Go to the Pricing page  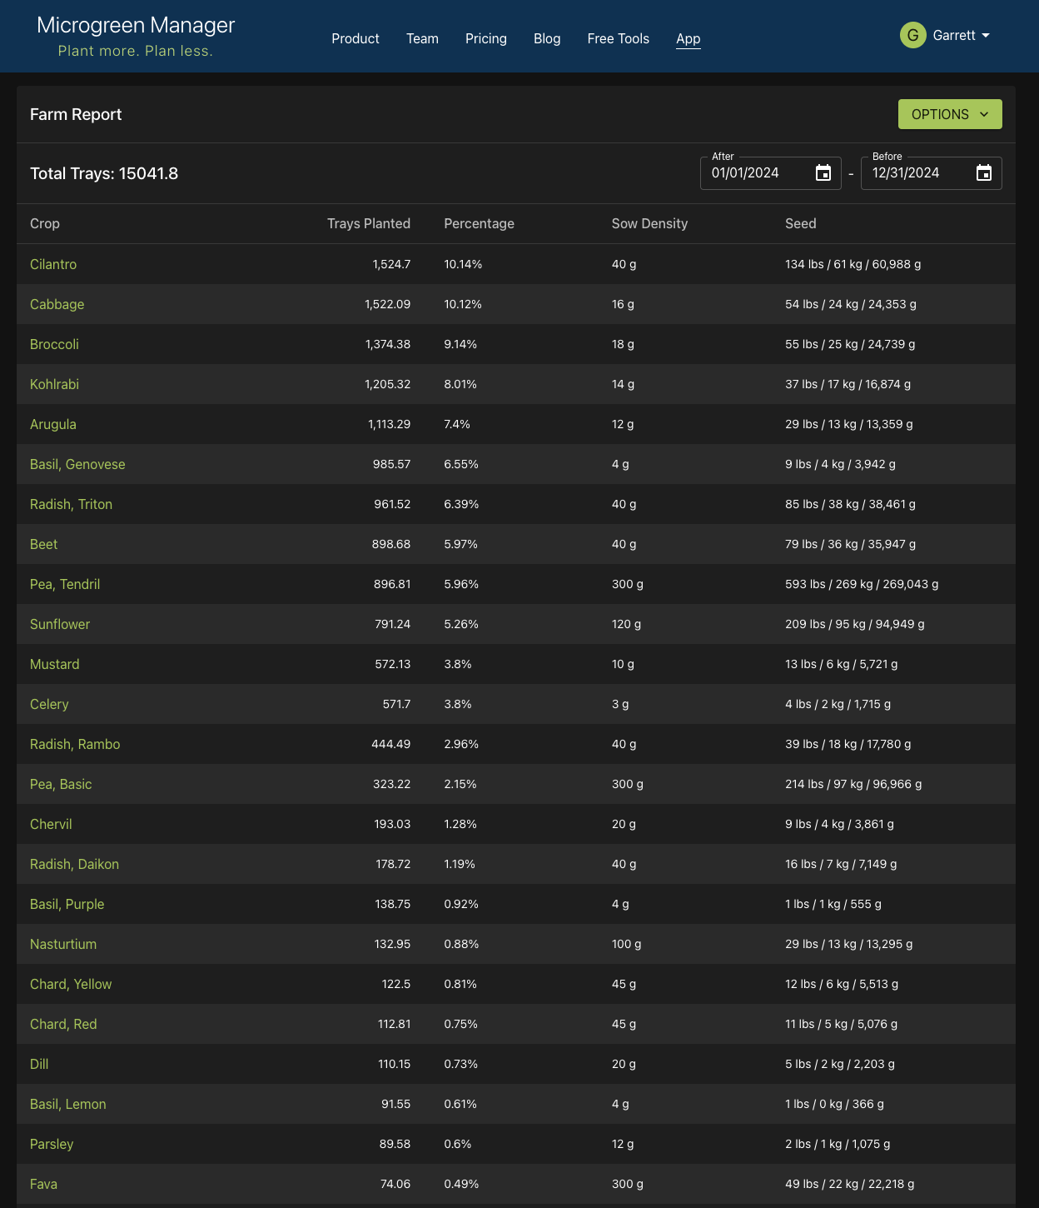(x=485, y=38)
